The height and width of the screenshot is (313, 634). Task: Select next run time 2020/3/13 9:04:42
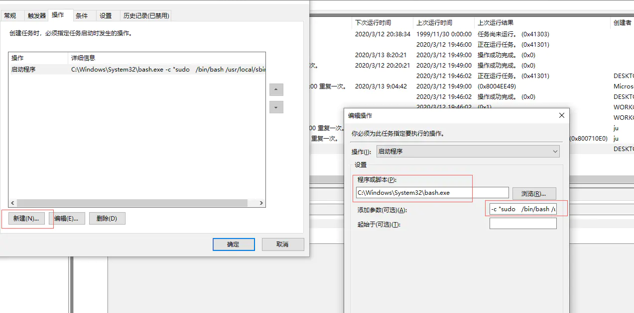[x=381, y=86]
